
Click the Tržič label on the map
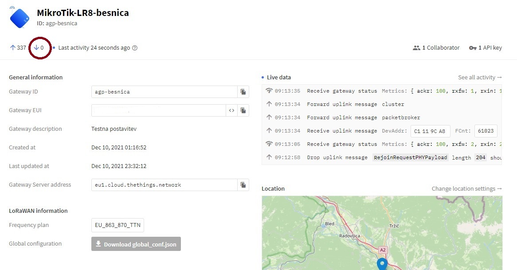[394, 226]
